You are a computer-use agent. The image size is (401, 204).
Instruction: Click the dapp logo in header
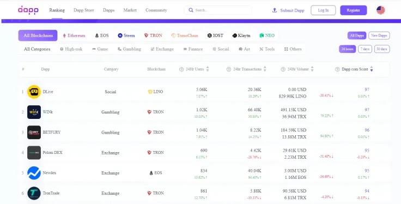point(28,10)
